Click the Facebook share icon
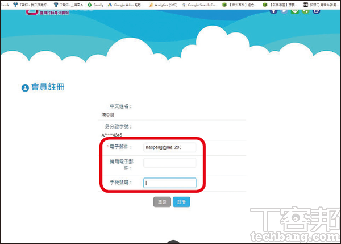 273,11
